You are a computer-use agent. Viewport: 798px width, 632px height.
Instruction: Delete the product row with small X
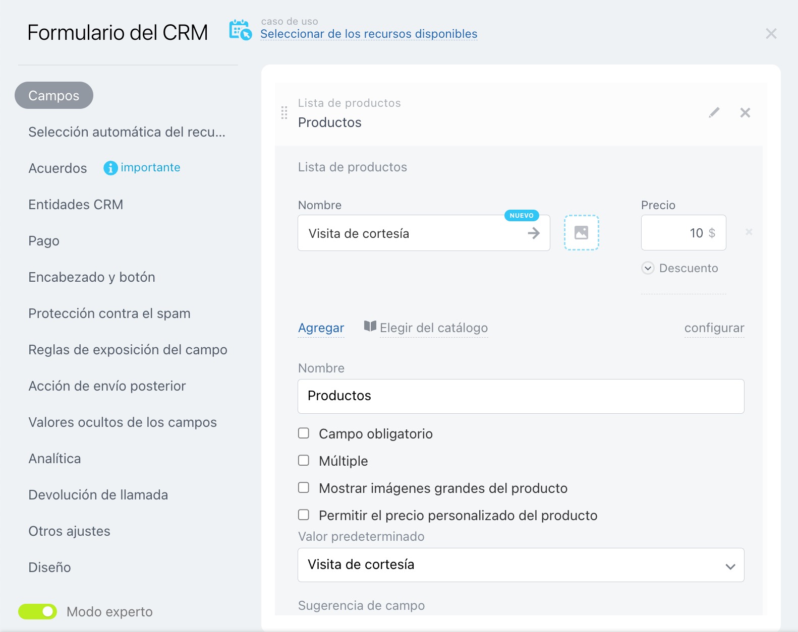pos(749,232)
